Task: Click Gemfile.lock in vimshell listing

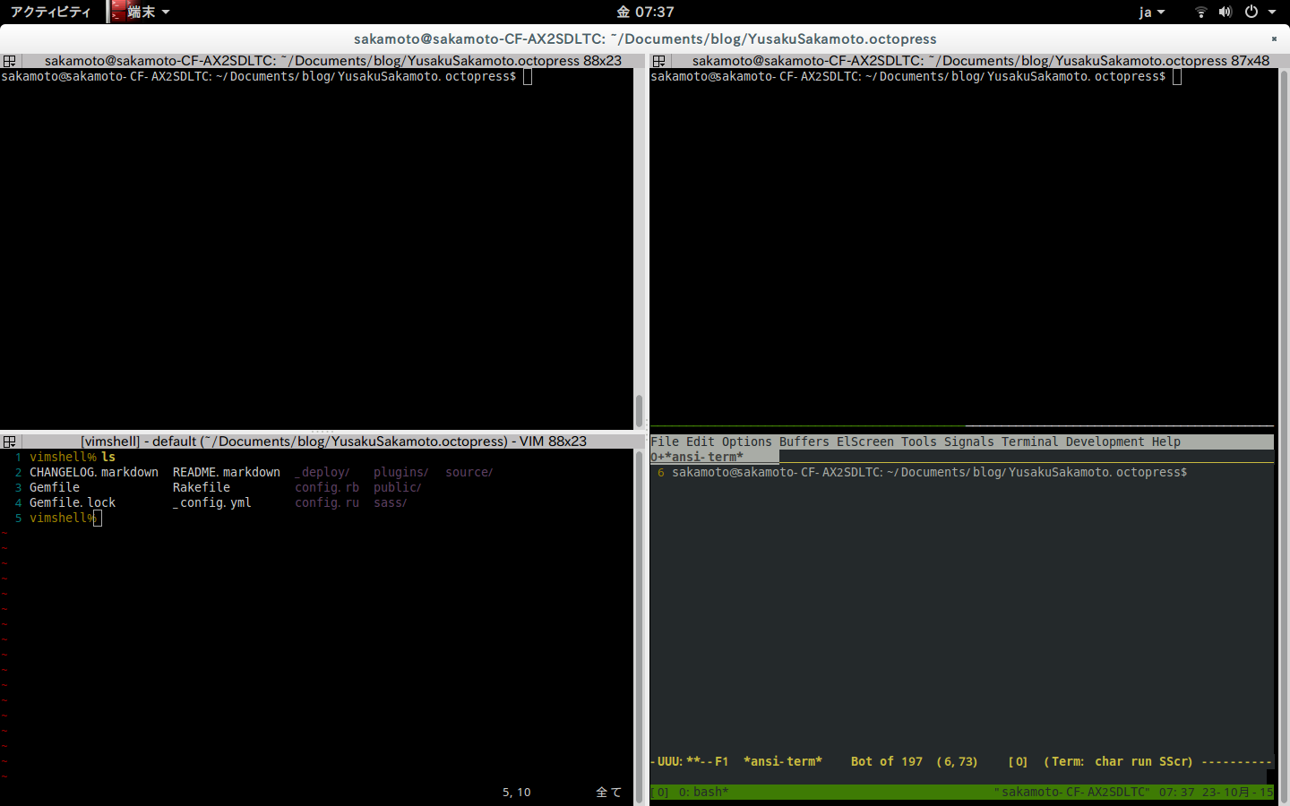Action: click(73, 502)
